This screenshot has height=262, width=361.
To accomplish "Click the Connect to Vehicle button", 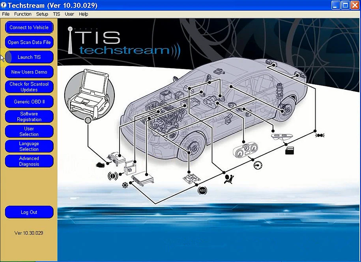I will (29, 27).
